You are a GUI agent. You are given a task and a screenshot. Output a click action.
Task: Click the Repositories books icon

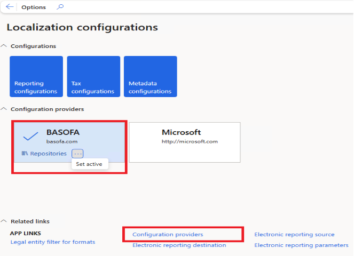pyautogui.click(x=25, y=154)
